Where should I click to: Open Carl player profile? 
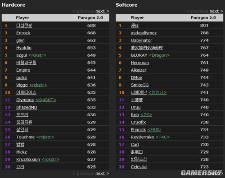tap(135, 145)
